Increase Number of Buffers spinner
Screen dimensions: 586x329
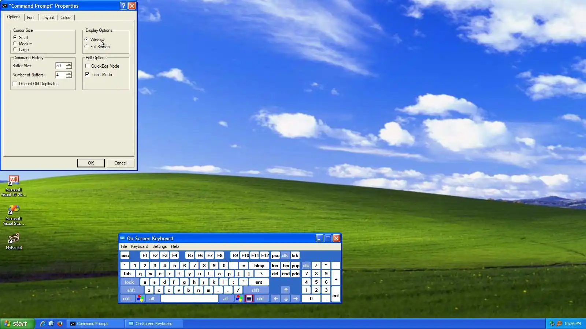tap(68, 73)
